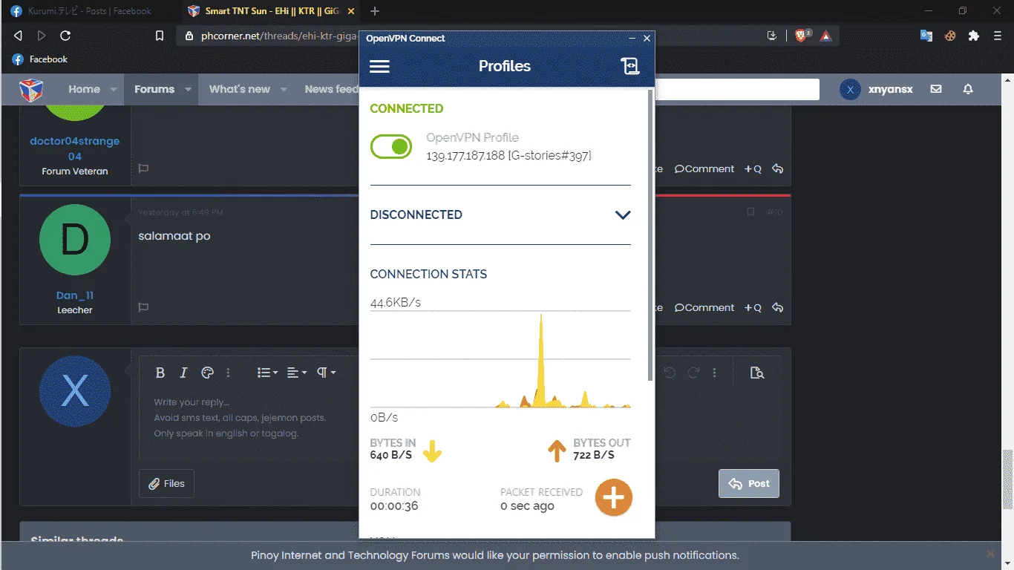Open the forum alerts bell icon

968,89
